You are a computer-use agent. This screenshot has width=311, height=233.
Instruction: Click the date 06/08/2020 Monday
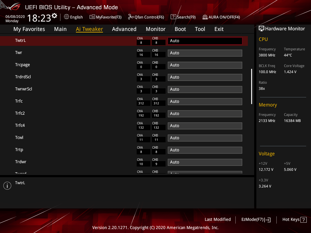[x=15, y=19]
